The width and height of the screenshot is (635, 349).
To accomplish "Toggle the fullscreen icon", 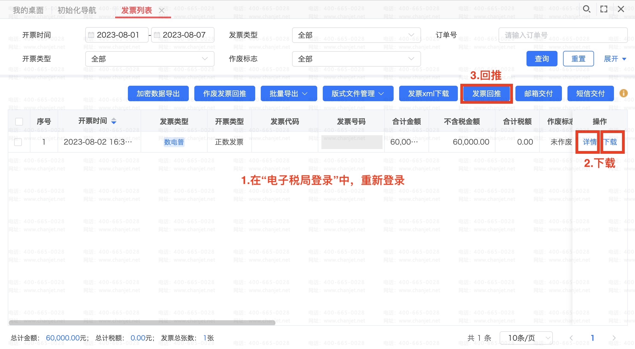I will [604, 9].
